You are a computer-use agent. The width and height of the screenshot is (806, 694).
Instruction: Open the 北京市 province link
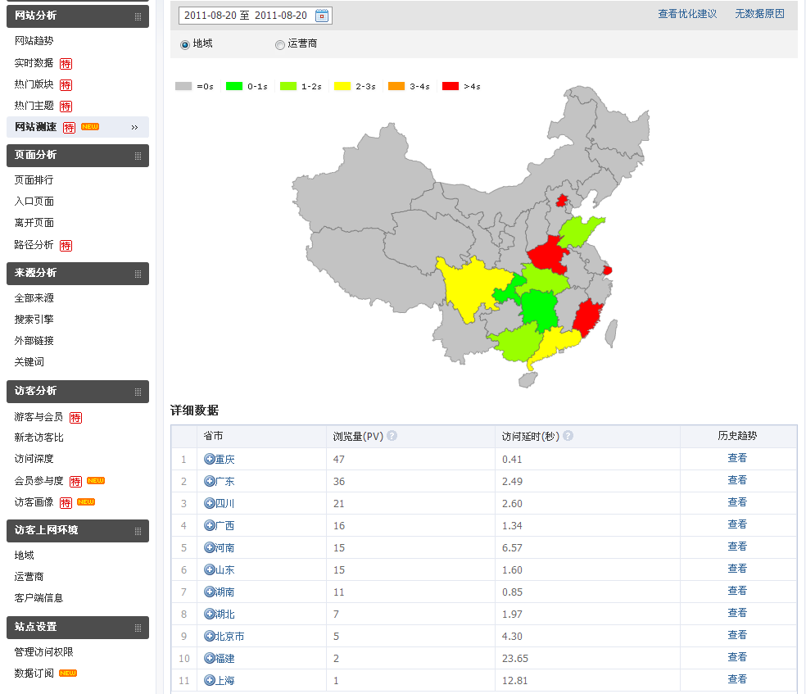pos(229,637)
